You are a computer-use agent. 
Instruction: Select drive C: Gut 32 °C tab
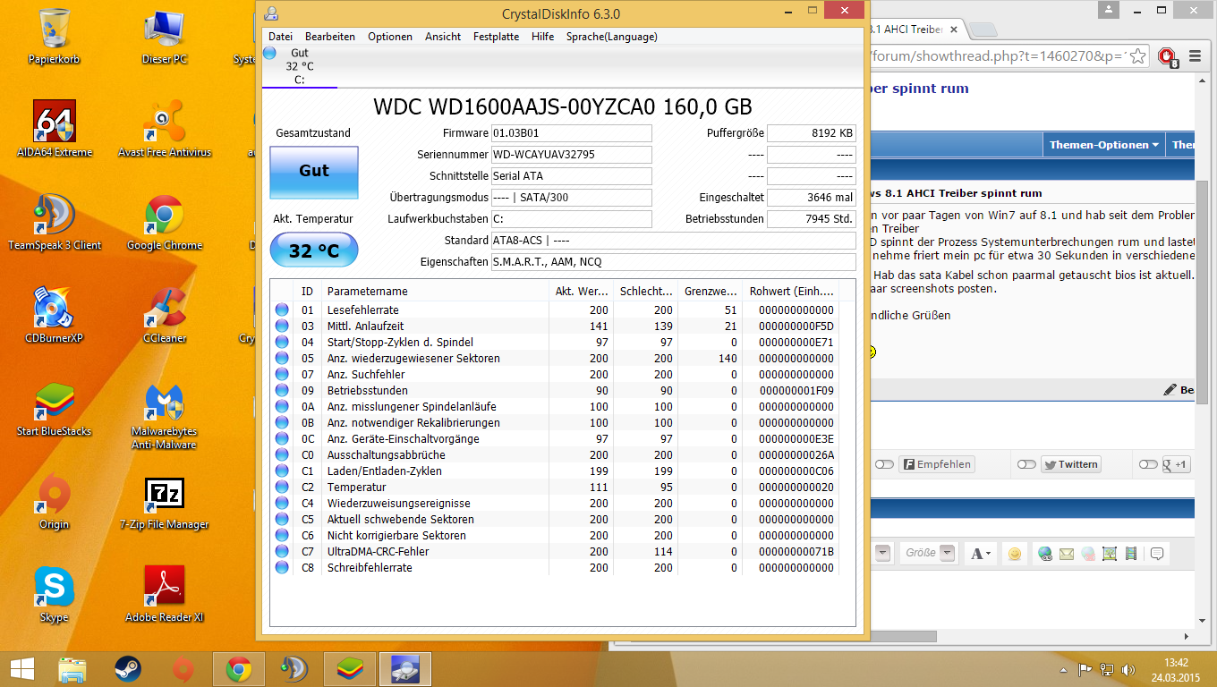[299, 67]
